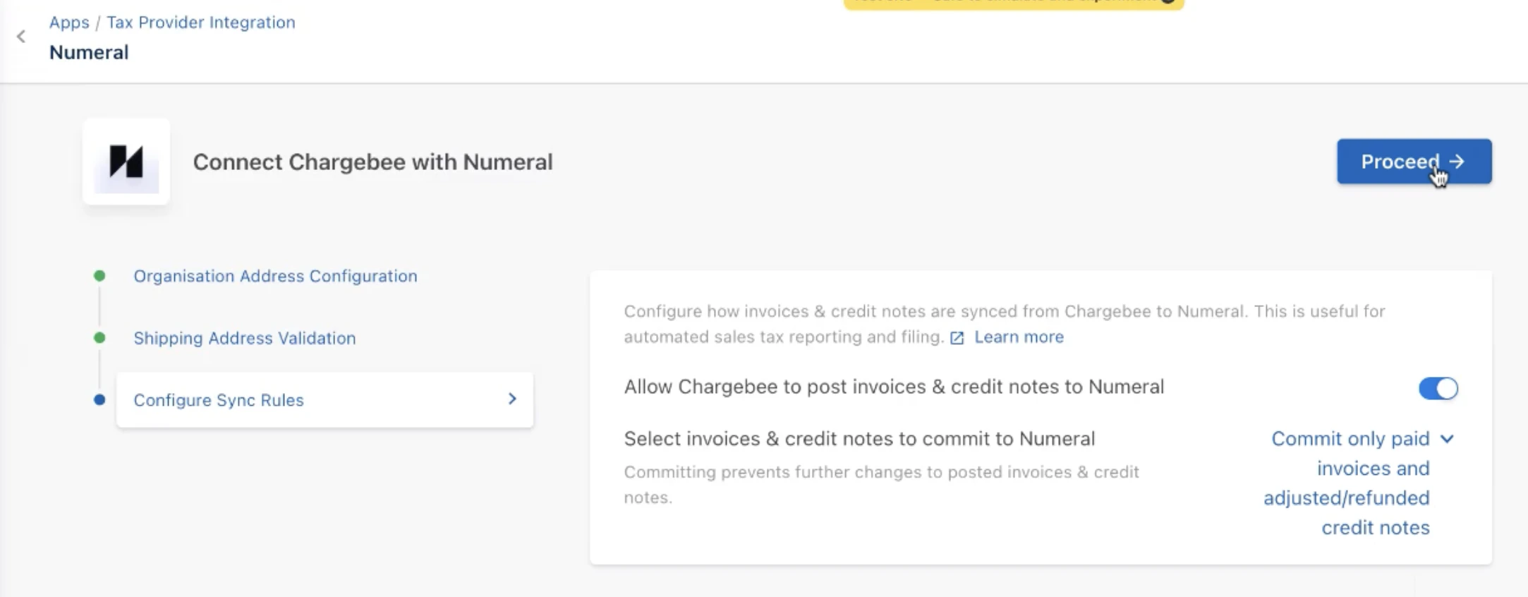Click external link icon beside Learn more
1528x597 pixels.
click(x=957, y=338)
